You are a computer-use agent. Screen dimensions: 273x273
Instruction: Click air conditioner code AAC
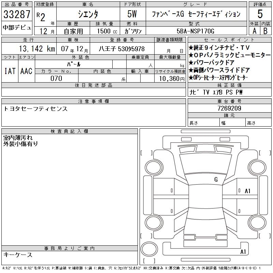26,71
